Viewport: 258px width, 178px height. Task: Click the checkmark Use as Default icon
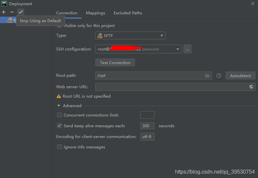[x=21, y=12]
